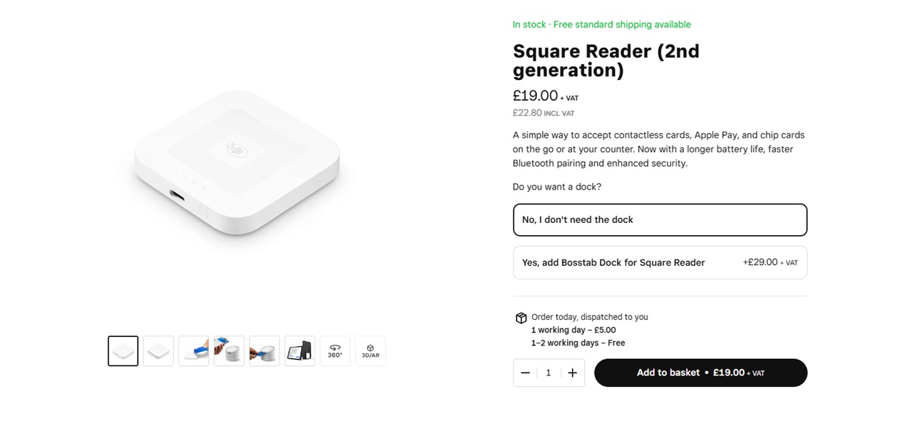Click "Add to basket"
This screenshot has height=421, width=913.
pos(700,373)
